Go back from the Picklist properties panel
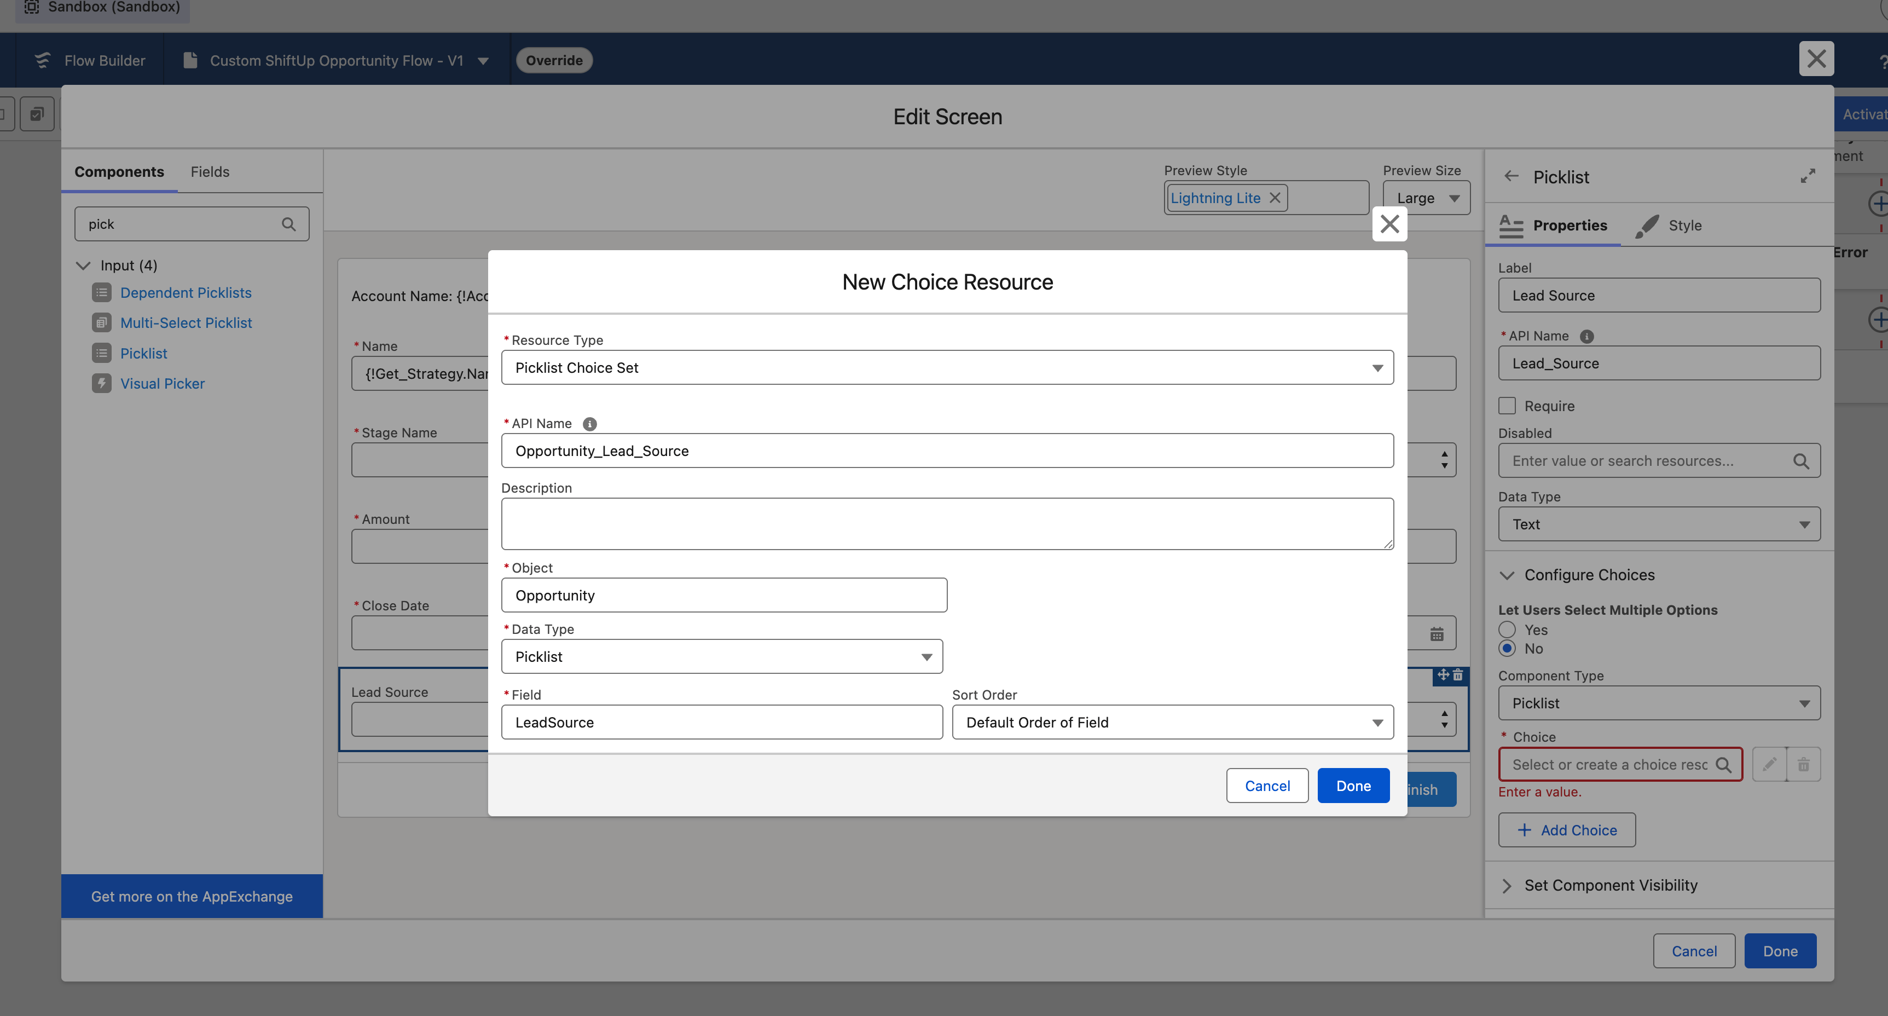 click(1511, 177)
